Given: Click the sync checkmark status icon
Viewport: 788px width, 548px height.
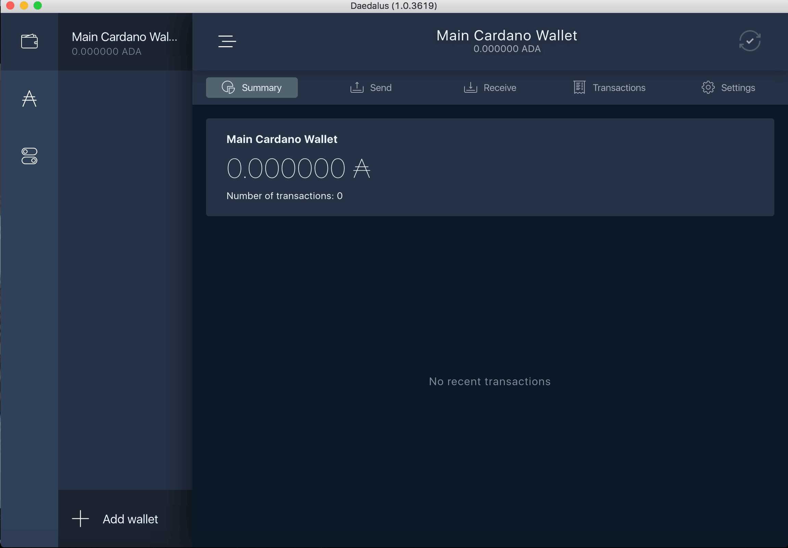Looking at the screenshot, I should click(750, 41).
